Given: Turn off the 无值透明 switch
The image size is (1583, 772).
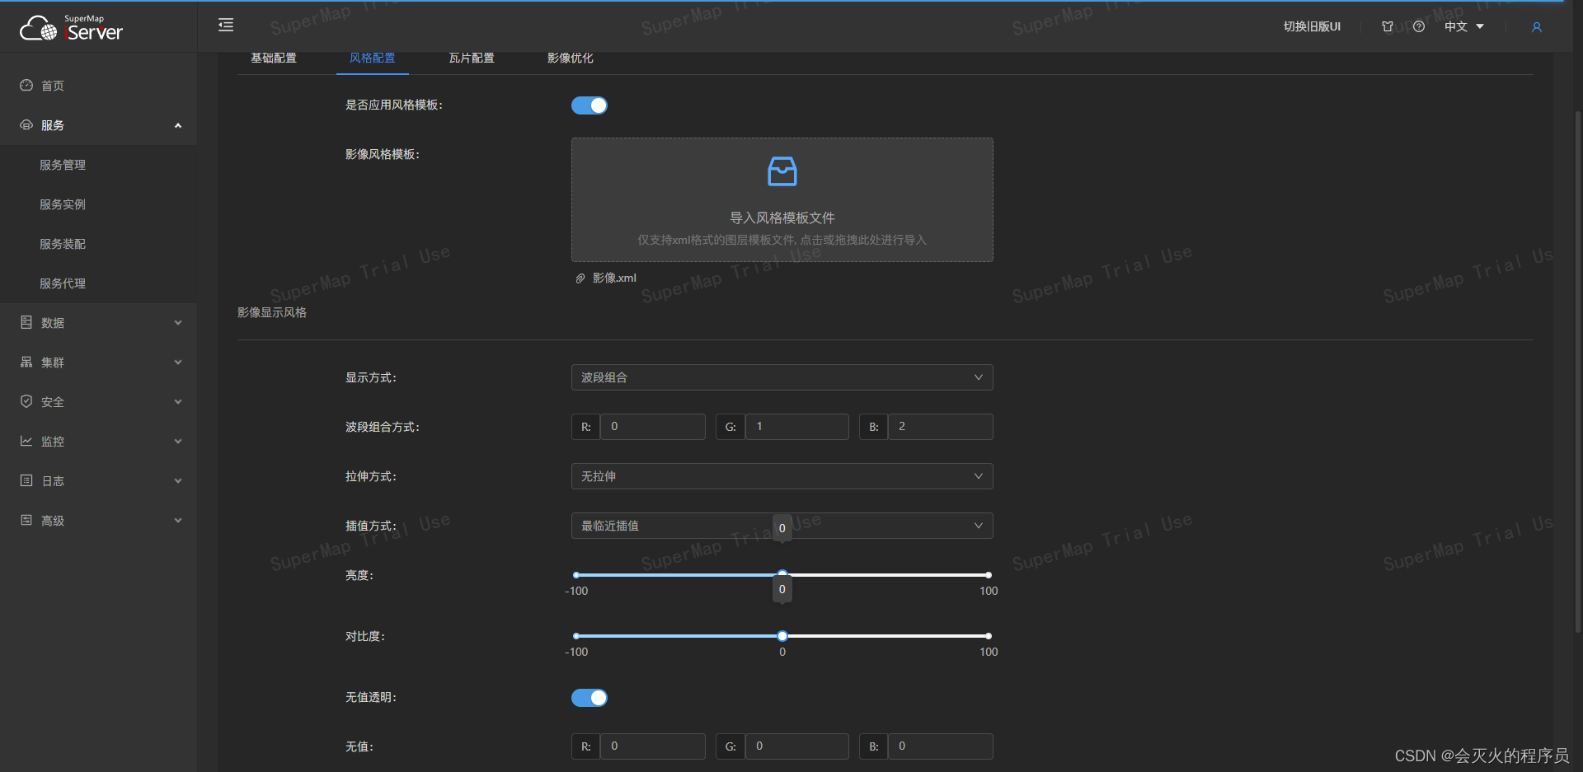Looking at the screenshot, I should coord(589,697).
